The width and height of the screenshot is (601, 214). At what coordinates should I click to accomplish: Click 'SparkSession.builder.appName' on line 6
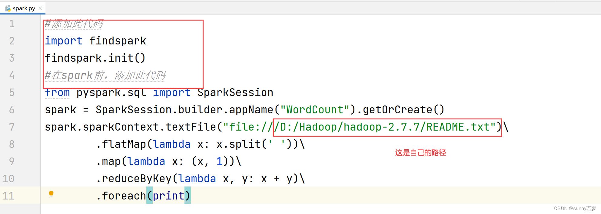point(184,110)
